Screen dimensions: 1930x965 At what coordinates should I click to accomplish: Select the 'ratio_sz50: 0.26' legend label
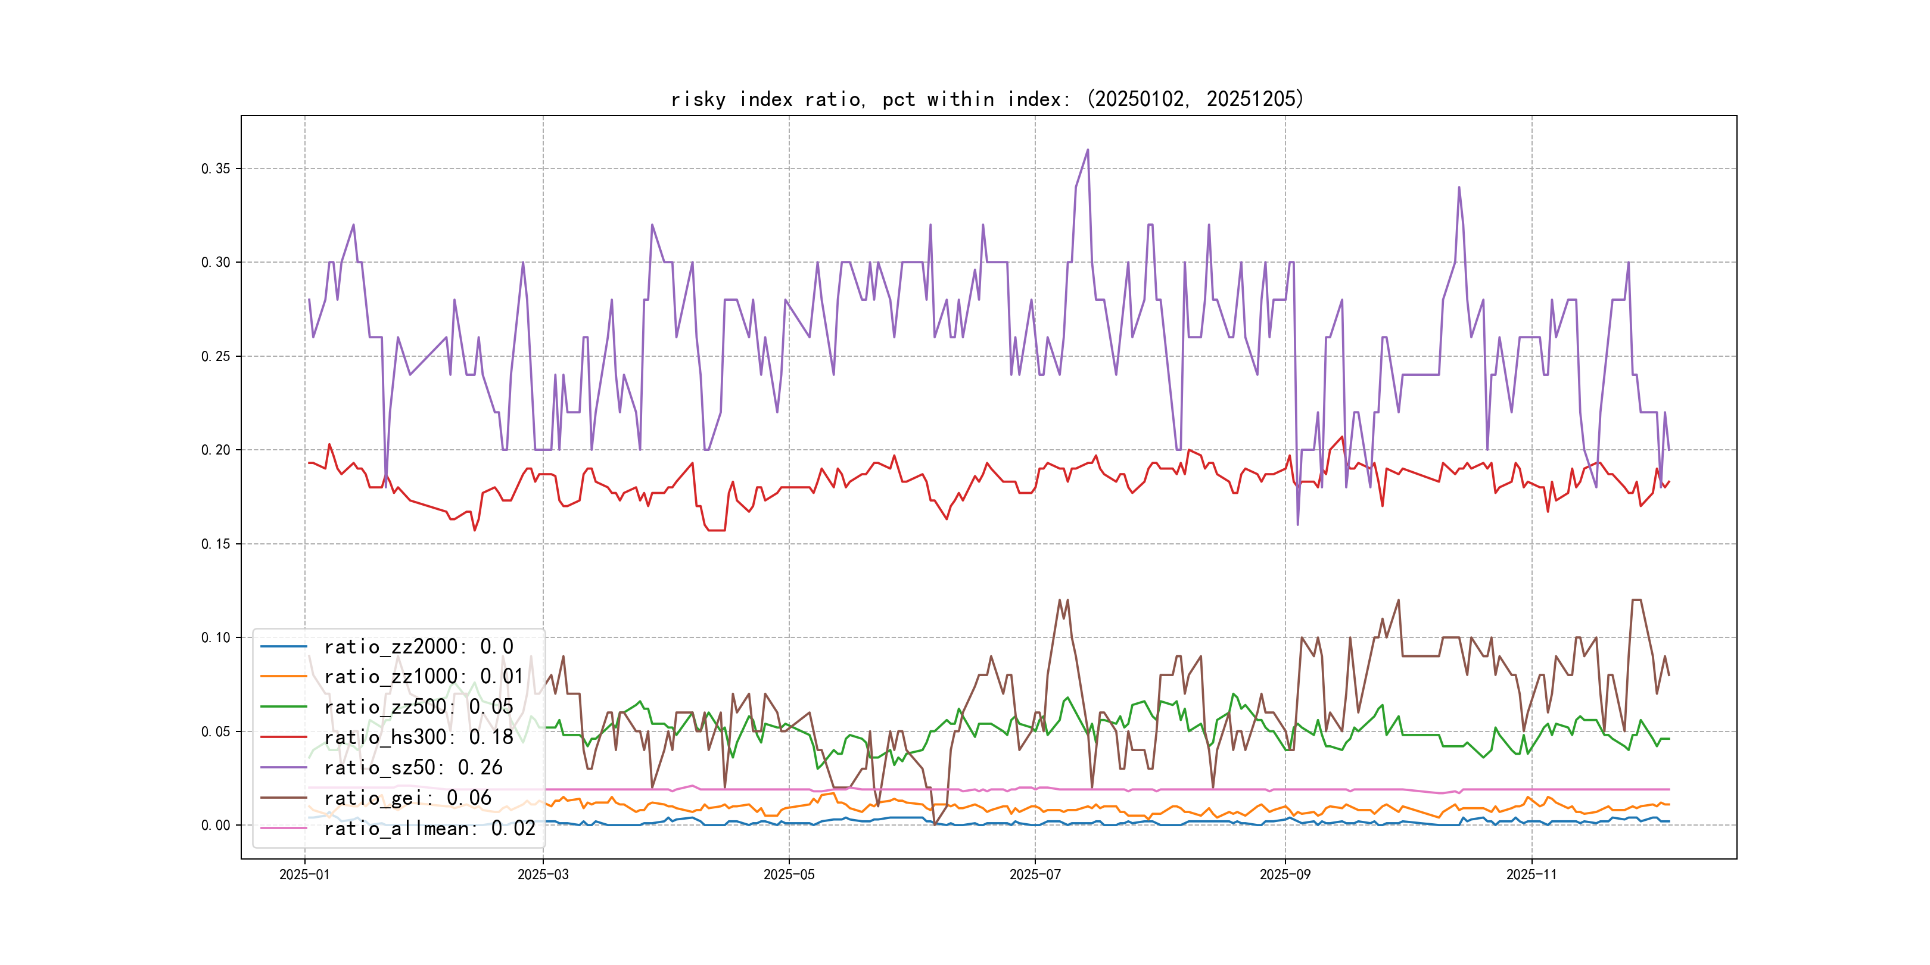pyautogui.click(x=413, y=767)
